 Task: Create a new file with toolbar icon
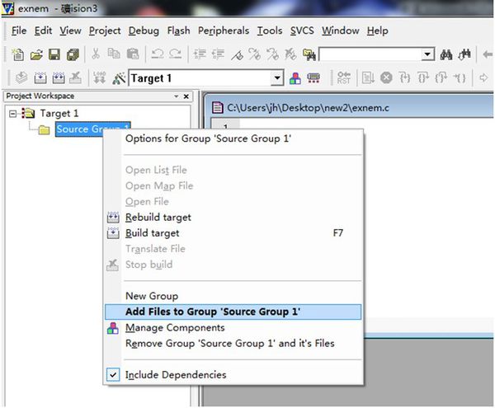coord(17,54)
